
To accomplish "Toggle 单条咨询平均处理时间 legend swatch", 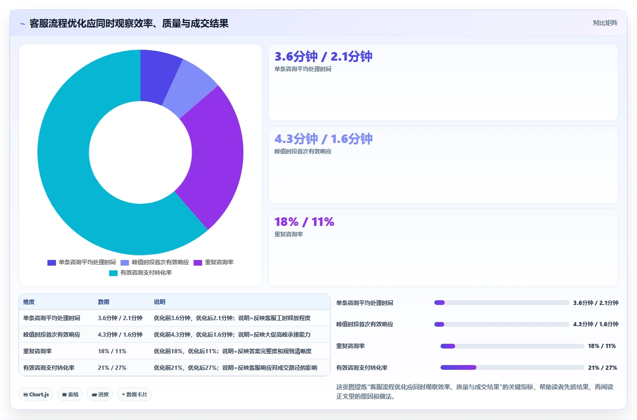I will (x=52, y=262).
